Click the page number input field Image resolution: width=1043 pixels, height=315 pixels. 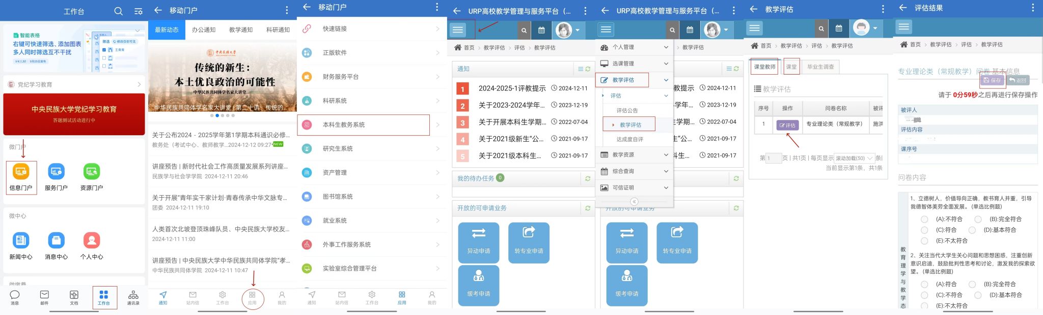point(773,158)
